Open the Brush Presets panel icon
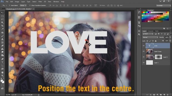 click(x=139, y=26)
